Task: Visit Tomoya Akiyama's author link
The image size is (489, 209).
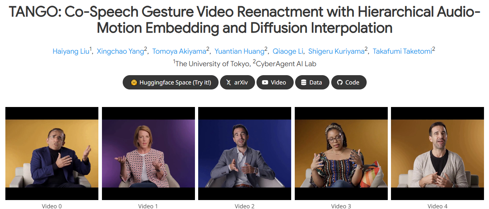Action: tap(179, 51)
